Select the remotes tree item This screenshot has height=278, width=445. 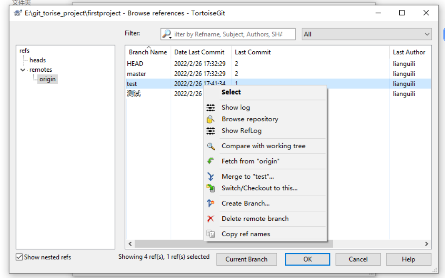[x=40, y=70]
